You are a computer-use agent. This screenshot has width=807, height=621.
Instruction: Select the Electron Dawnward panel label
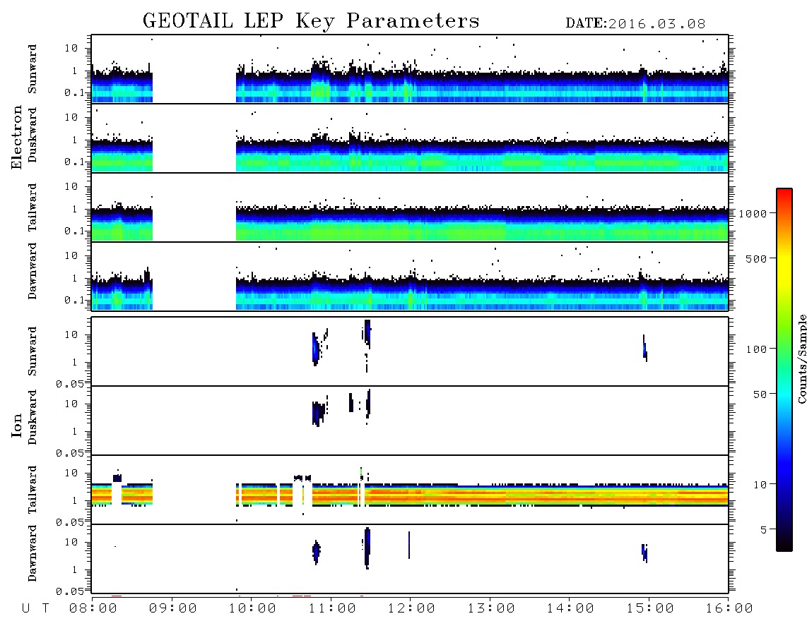pos(33,271)
